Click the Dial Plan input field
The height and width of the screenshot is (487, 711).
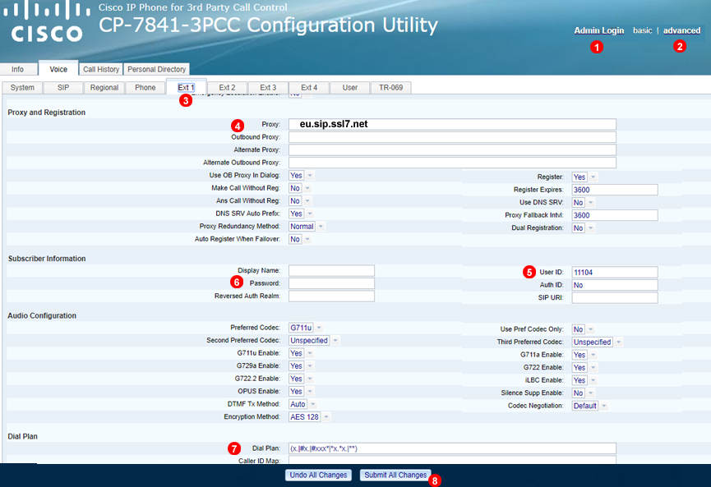pos(452,448)
